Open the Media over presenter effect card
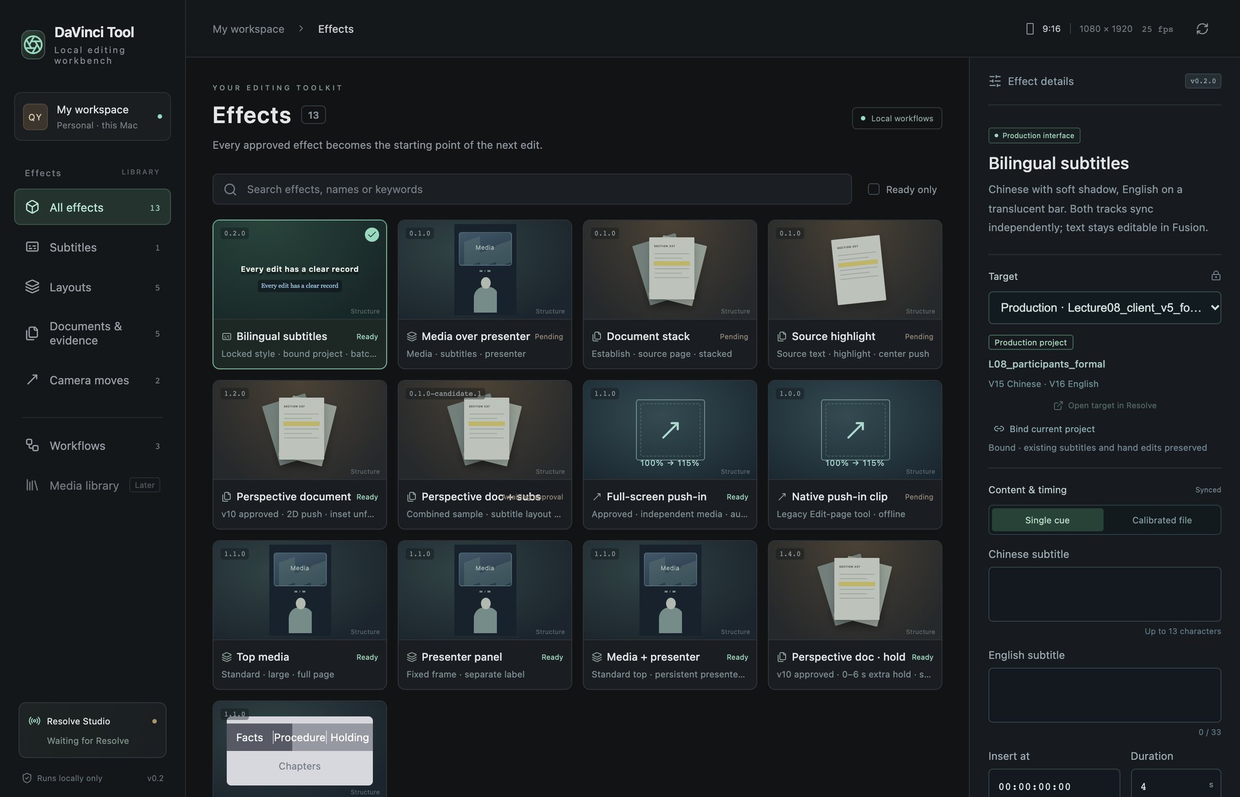This screenshot has width=1240, height=797. click(485, 295)
